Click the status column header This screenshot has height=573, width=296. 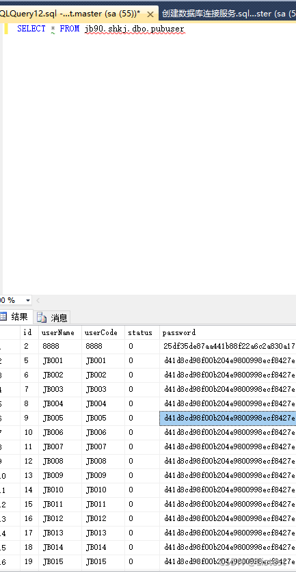(x=142, y=332)
